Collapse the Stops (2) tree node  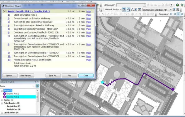(2, 91)
